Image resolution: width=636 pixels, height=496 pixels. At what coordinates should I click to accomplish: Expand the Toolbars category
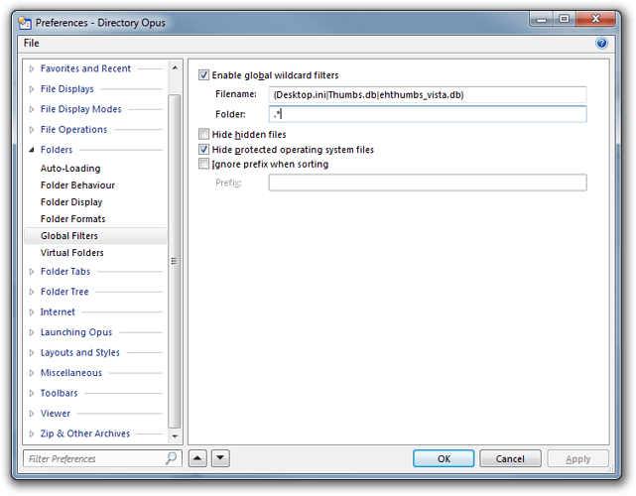pyautogui.click(x=32, y=394)
